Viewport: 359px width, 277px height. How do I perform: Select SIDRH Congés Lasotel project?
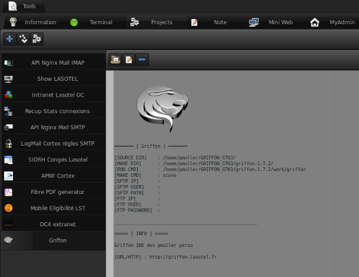(x=54, y=160)
